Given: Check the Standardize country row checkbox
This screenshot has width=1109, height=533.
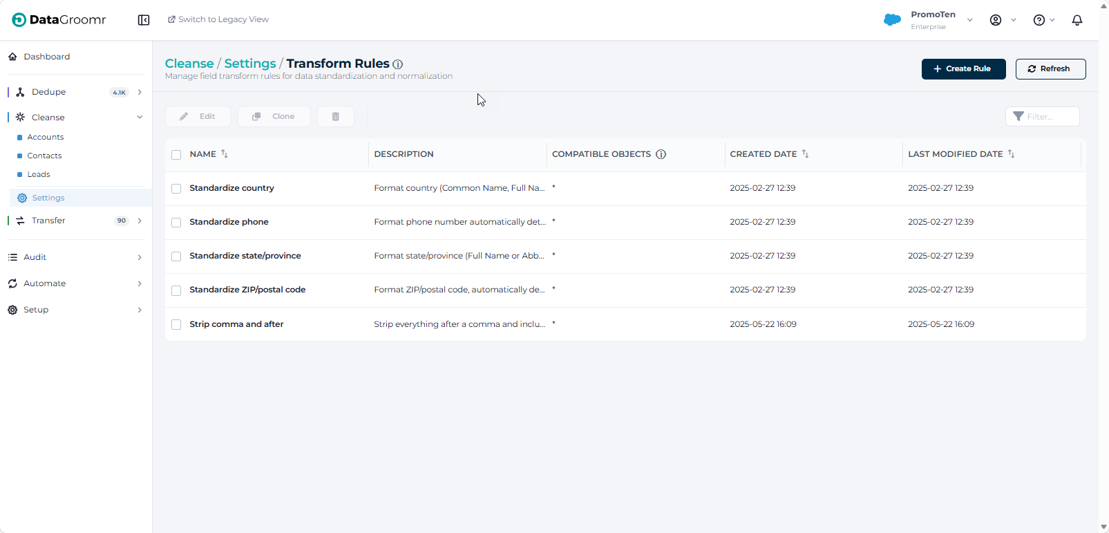Looking at the screenshot, I should pyautogui.click(x=176, y=189).
